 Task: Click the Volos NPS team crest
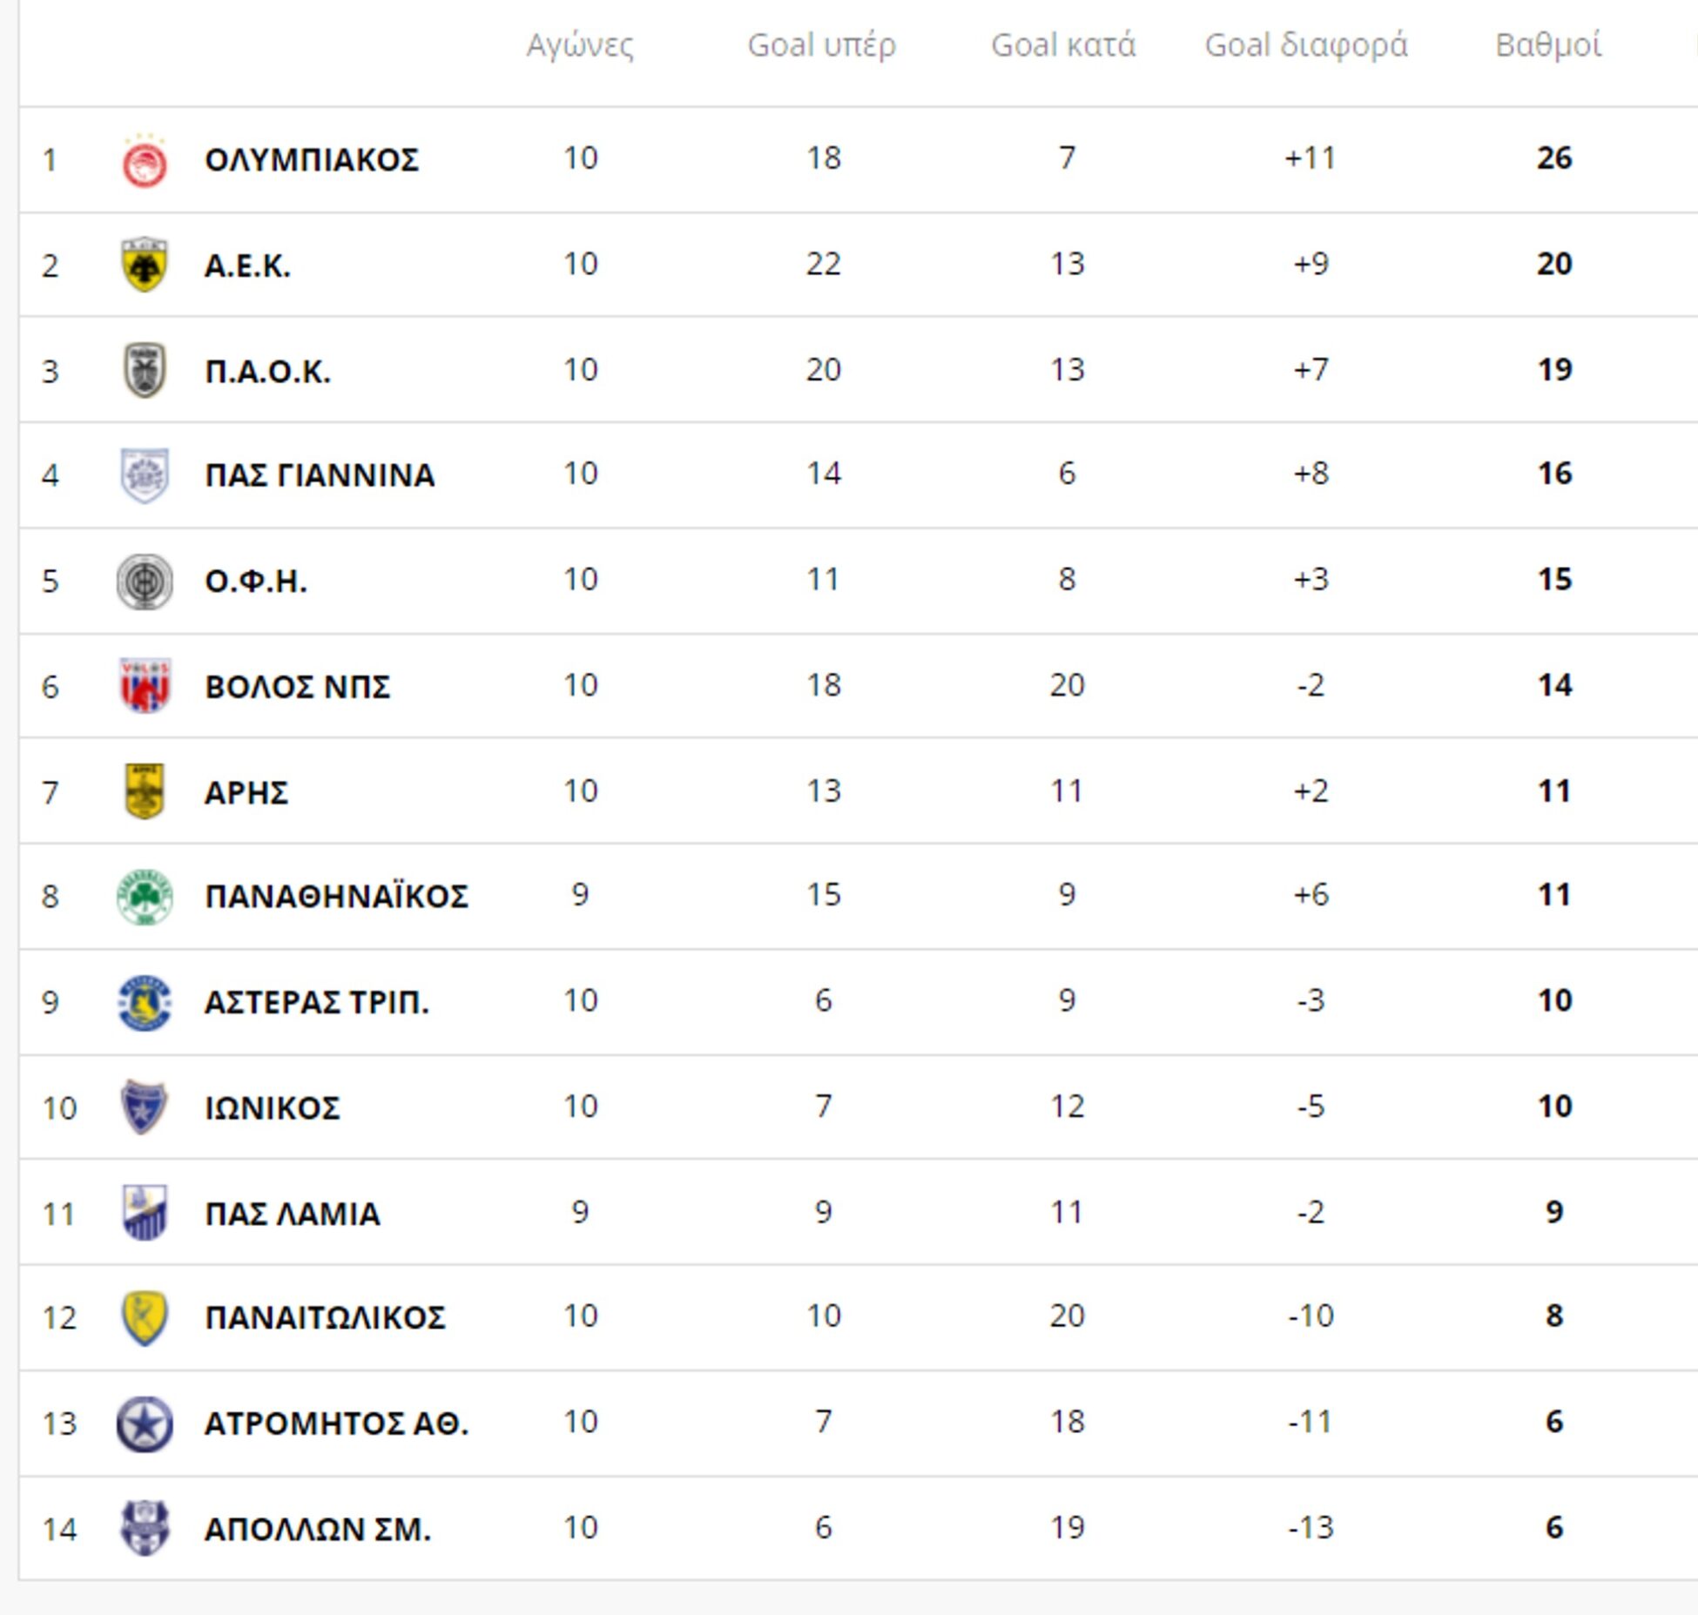coord(145,686)
